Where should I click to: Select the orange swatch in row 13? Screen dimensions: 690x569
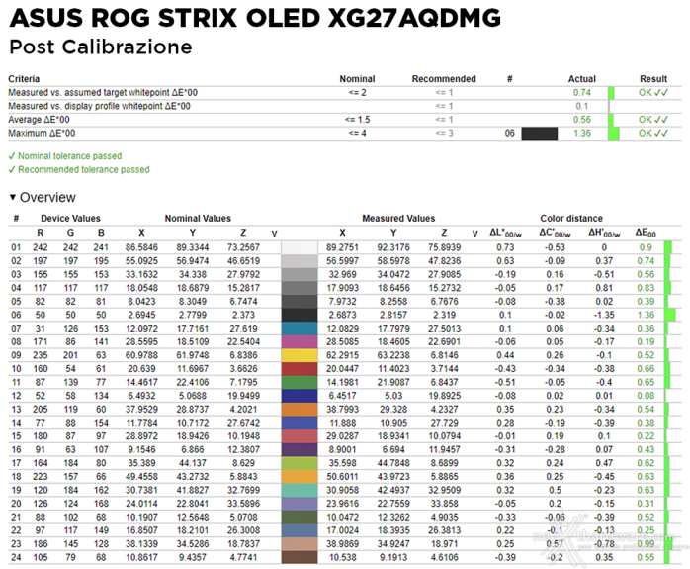tap(300, 409)
